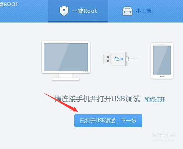Click the toolbox icon
This screenshot has height=149, width=183.
127,11
